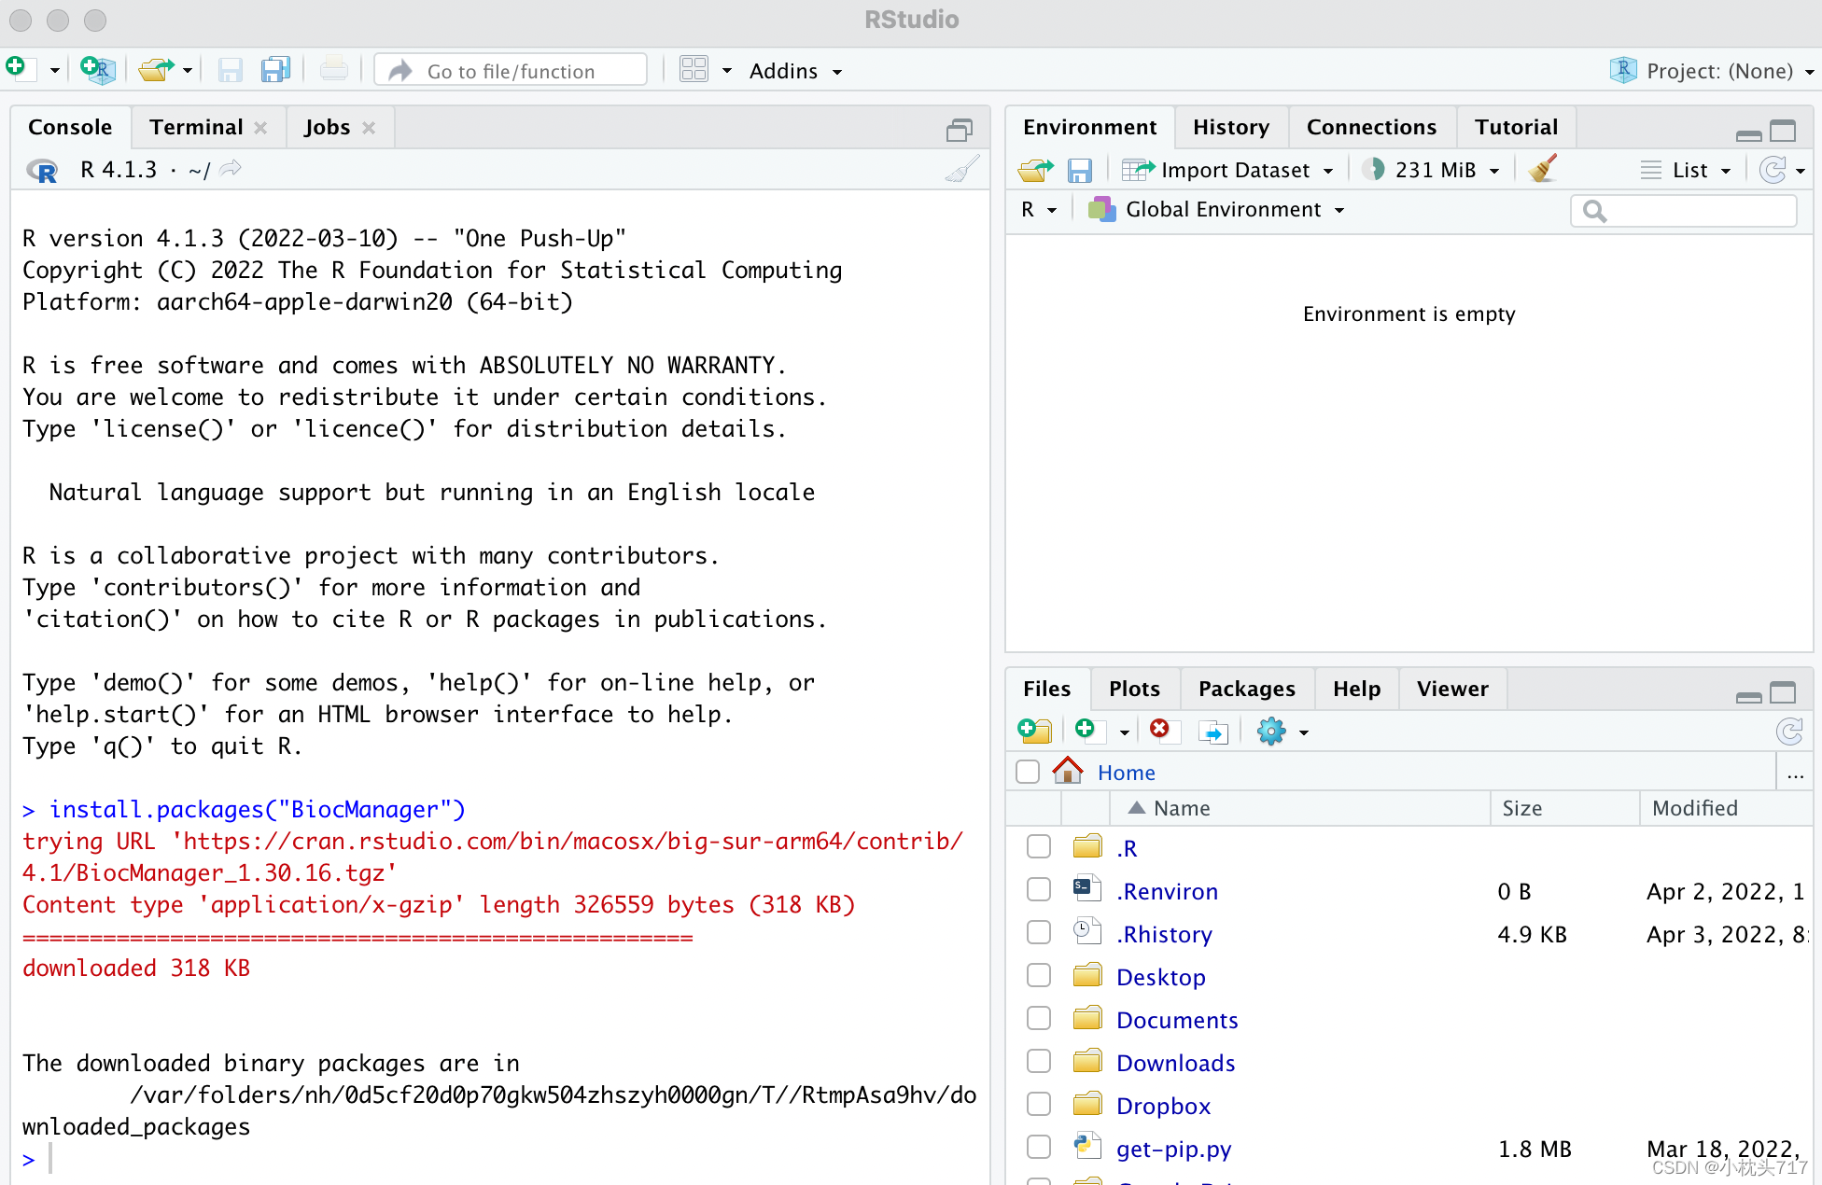The image size is (1822, 1185).
Task: Clear environment objects broom icon
Action: tap(1543, 169)
